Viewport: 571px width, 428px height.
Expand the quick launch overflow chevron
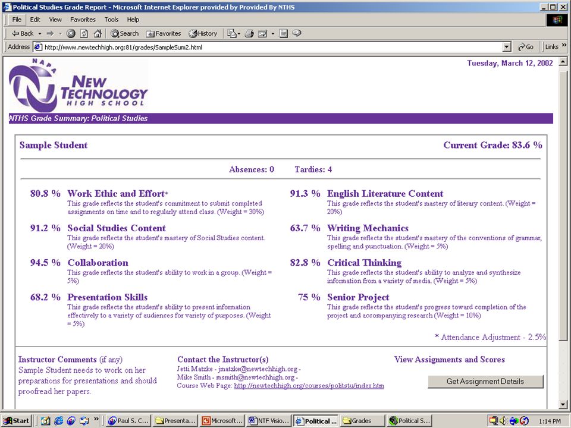tap(96, 419)
